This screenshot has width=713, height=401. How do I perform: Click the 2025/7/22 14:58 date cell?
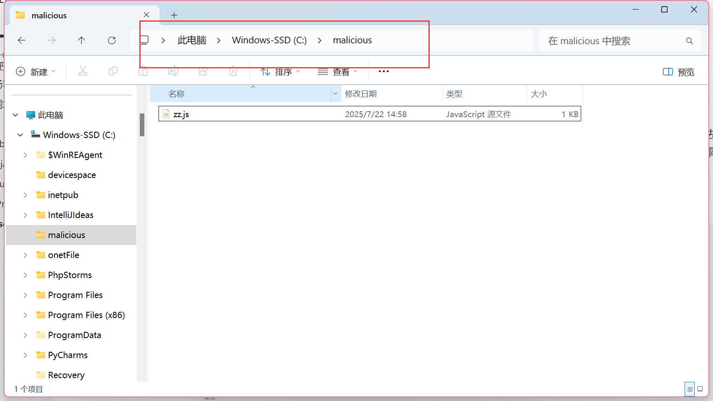click(x=376, y=114)
